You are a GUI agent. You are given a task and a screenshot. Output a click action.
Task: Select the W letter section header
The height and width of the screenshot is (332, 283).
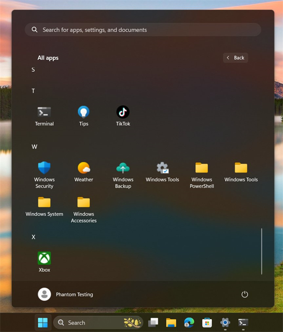click(x=34, y=147)
